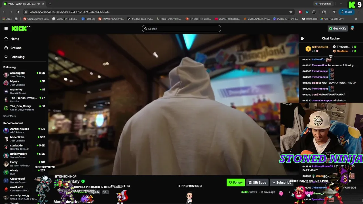
Task: Click the green Follow button
Action: tap(236, 182)
